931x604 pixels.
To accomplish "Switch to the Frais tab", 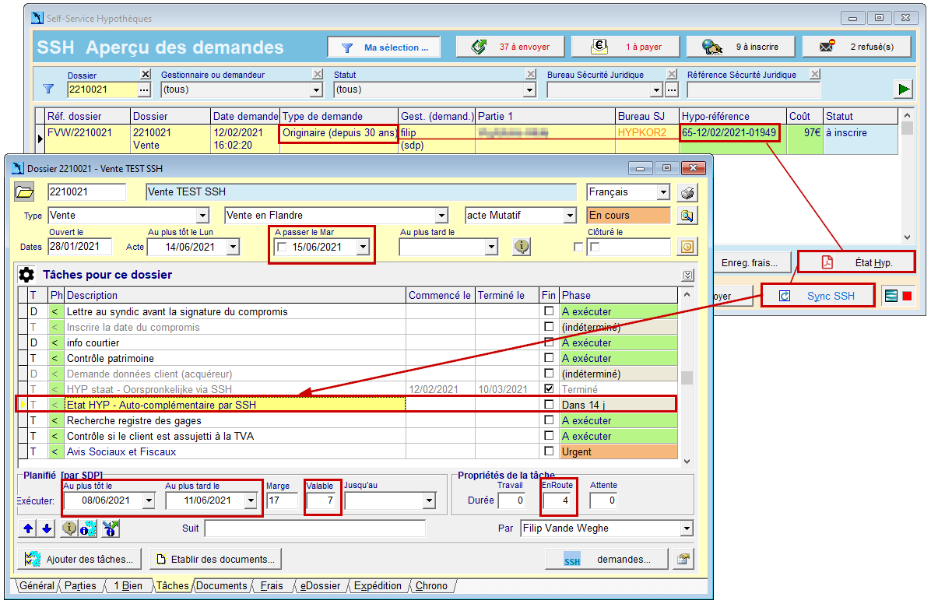I will tap(272, 585).
